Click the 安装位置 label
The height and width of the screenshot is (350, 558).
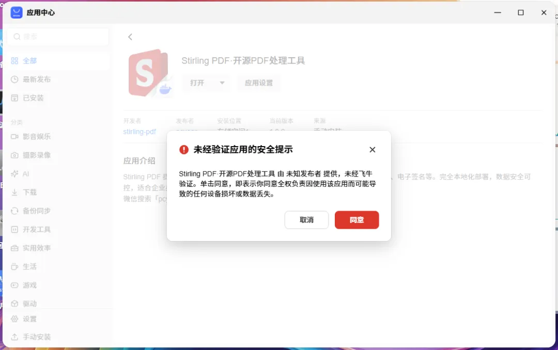[x=229, y=121]
